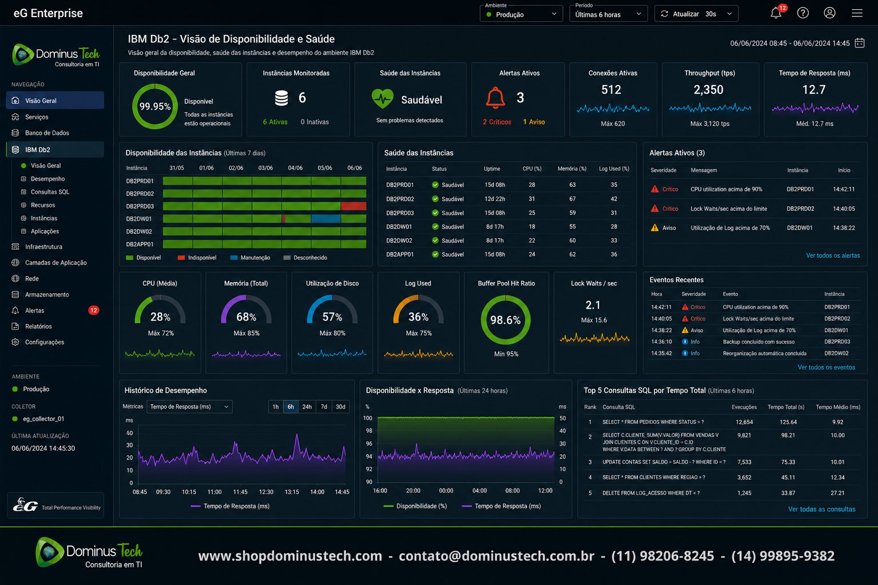The height and width of the screenshot is (585, 878).
Task: Select the 30d time range tab
Action: 341,407
